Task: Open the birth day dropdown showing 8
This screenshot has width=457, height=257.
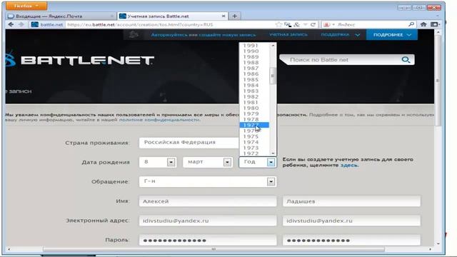Action: point(157,162)
